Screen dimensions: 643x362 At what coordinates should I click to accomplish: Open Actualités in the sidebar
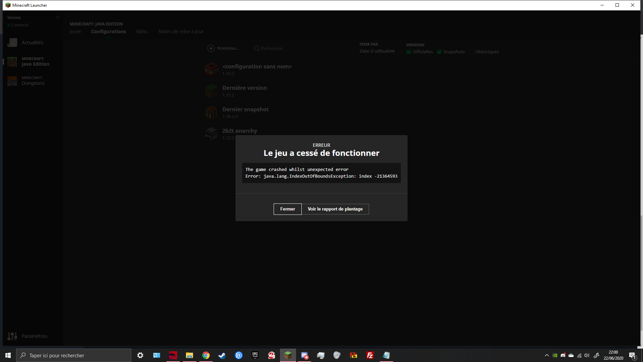pyautogui.click(x=32, y=43)
